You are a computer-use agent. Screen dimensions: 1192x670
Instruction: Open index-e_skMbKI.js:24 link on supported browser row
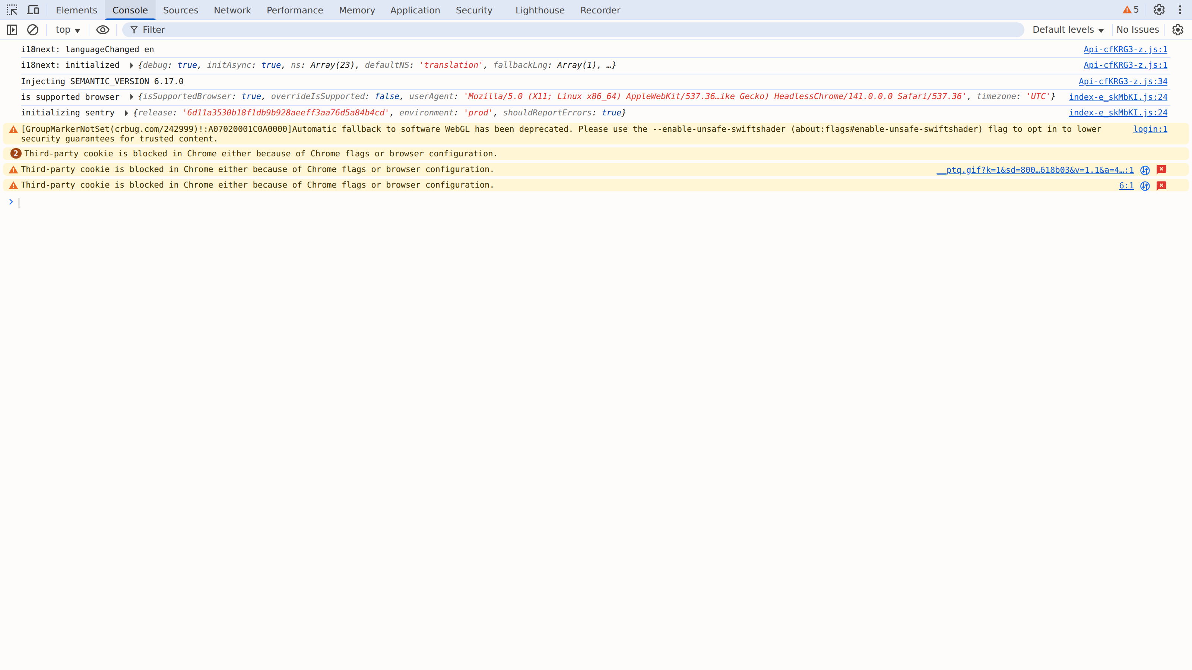(x=1118, y=97)
